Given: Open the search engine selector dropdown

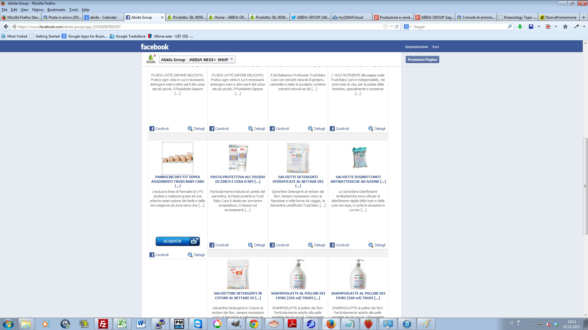Looking at the screenshot, I should click(x=411, y=27).
